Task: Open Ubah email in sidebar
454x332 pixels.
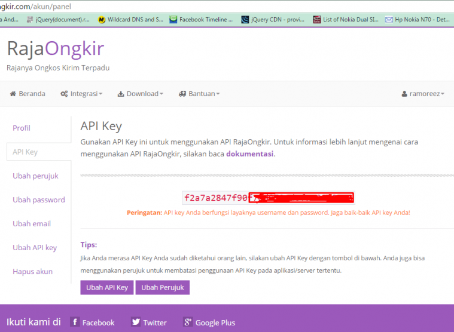Action: point(32,224)
